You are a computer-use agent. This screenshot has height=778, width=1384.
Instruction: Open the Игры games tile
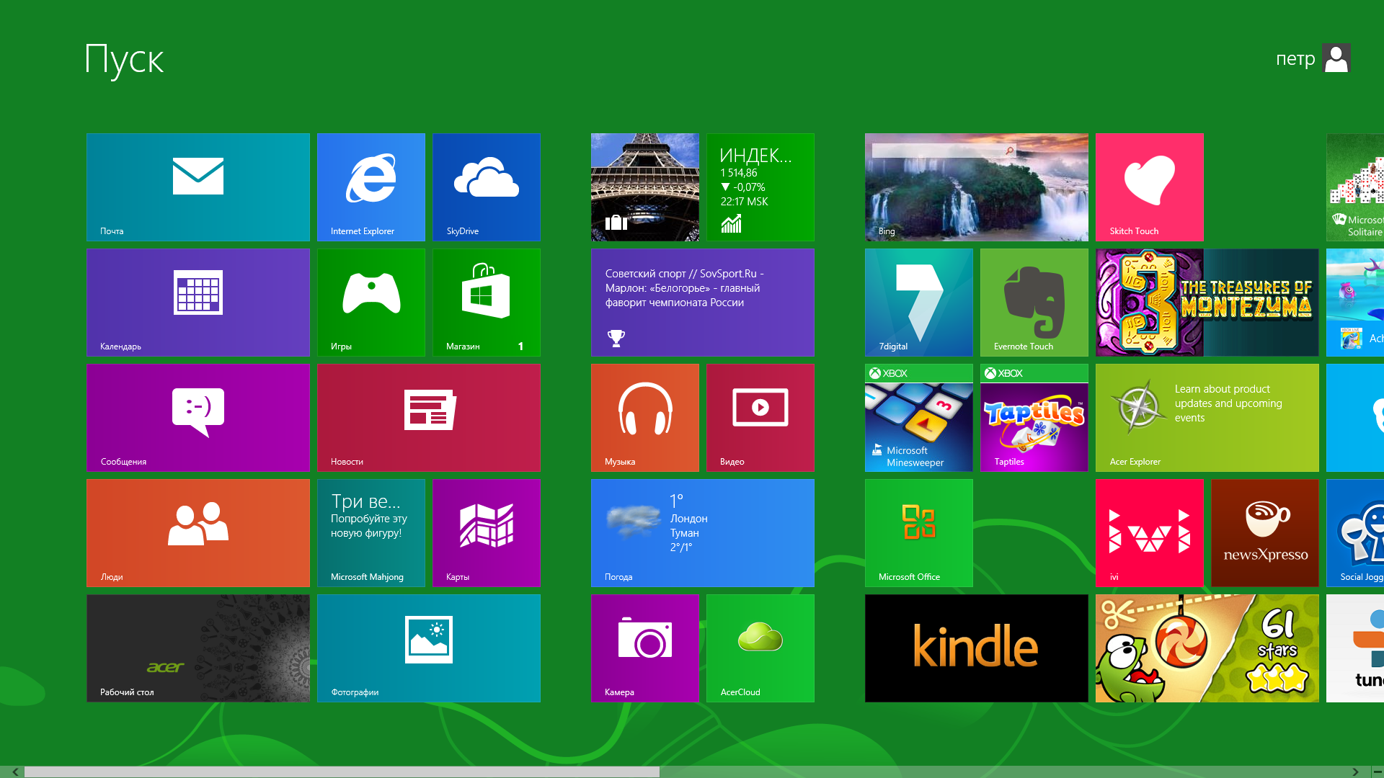(371, 303)
